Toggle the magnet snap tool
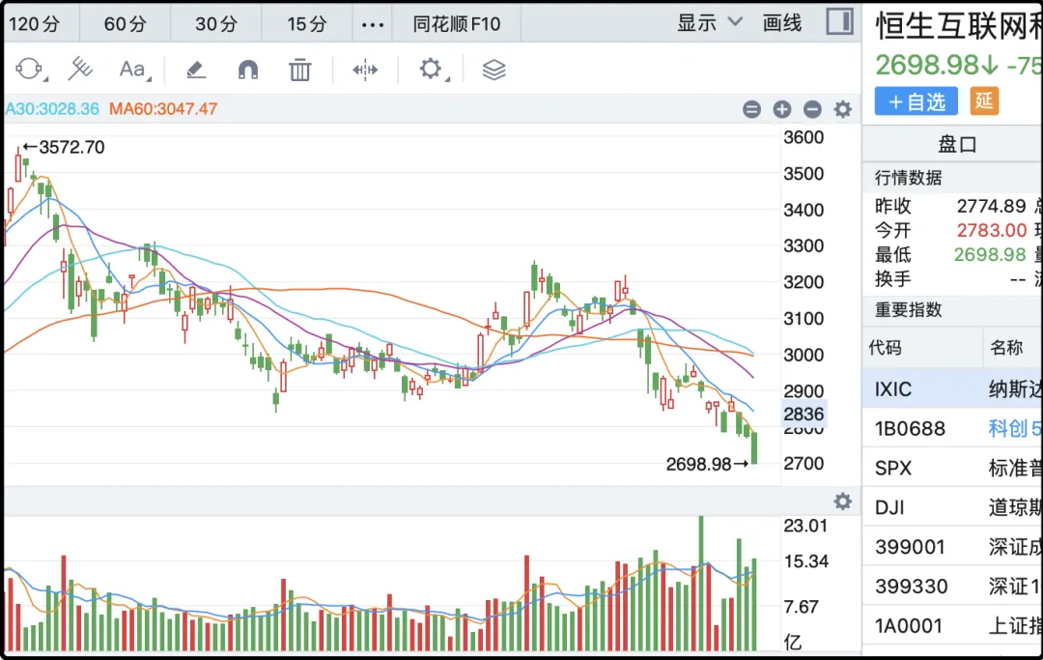The width and height of the screenshot is (1043, 660). tap(248, 70)
